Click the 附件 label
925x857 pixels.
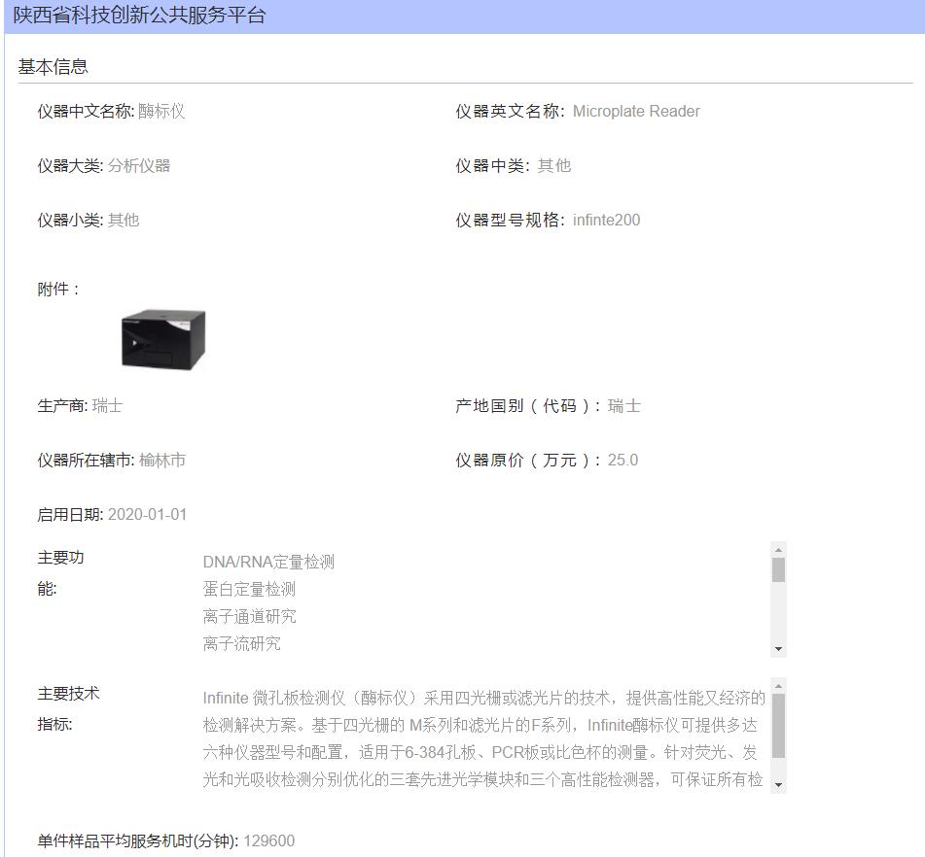(57, 289)
